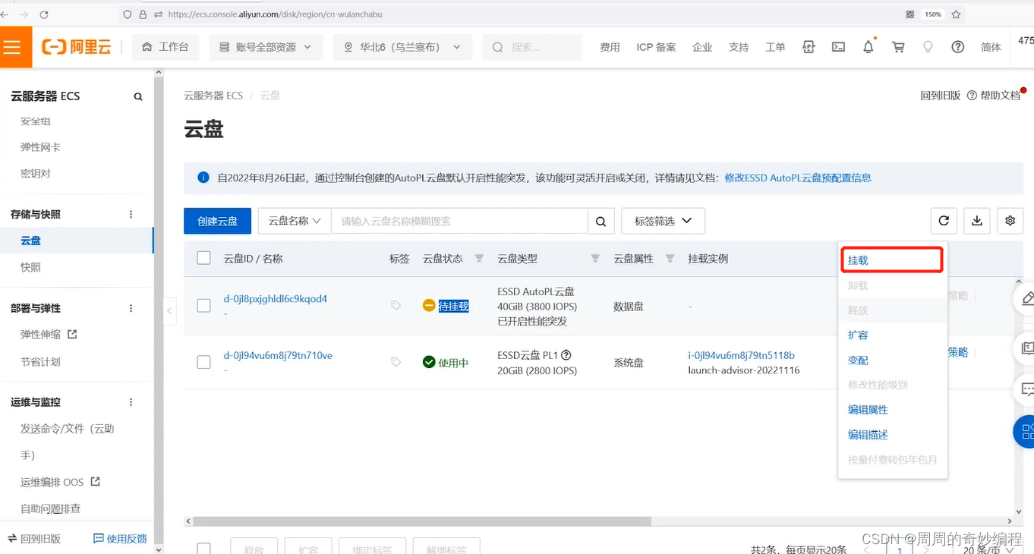Click the Aliyun logo

click(77, 47)
